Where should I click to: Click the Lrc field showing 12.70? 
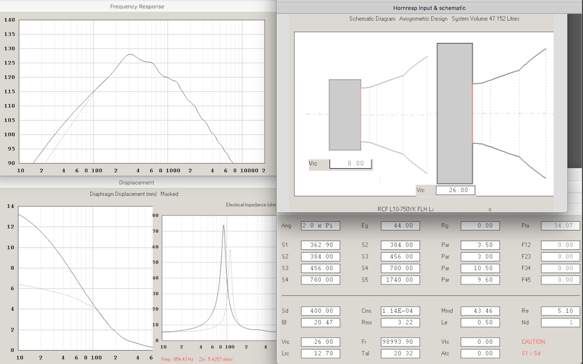pos(321,353)
